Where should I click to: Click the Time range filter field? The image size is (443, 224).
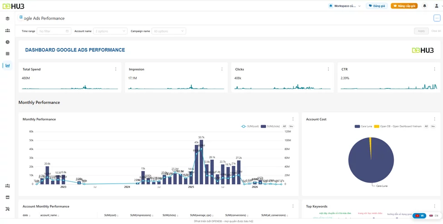54,31
